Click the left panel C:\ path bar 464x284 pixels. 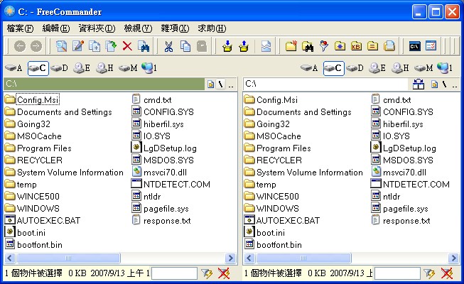[x=104, y=84]
